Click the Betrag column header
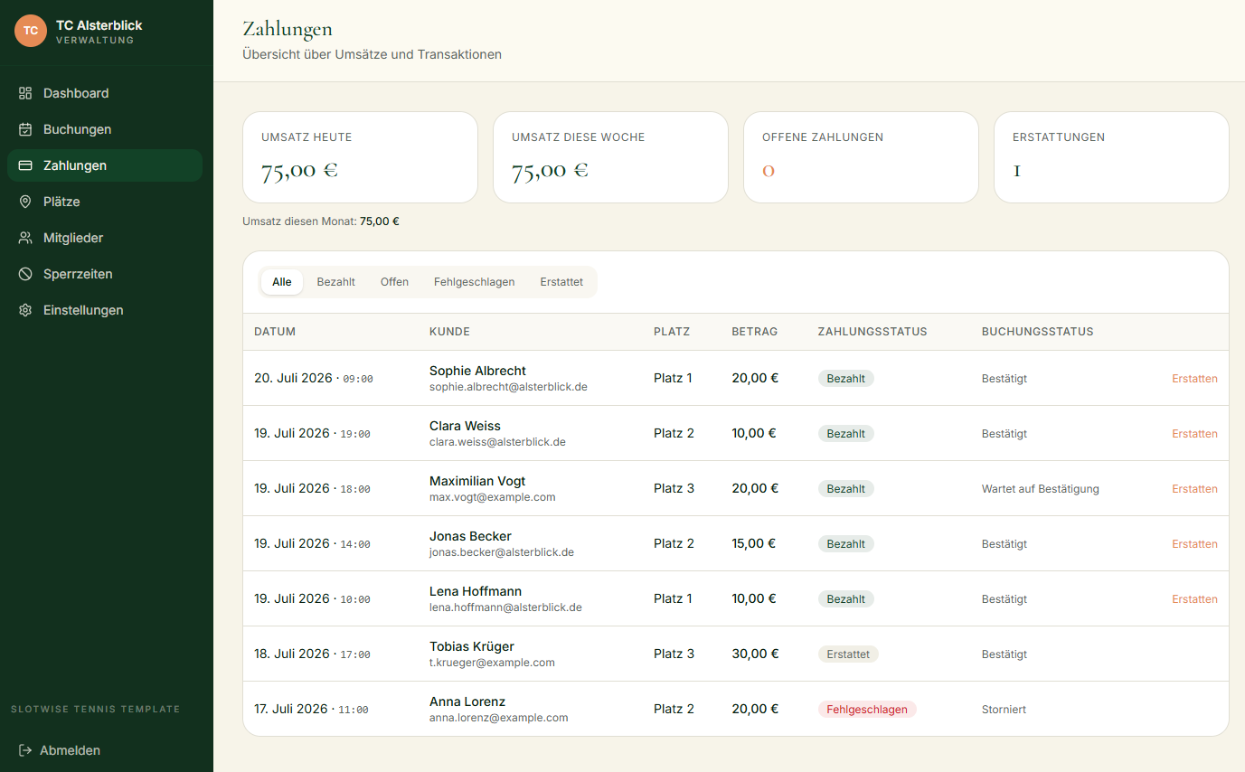Viewport: 1245px width, 772px height. tap(754, 332)
